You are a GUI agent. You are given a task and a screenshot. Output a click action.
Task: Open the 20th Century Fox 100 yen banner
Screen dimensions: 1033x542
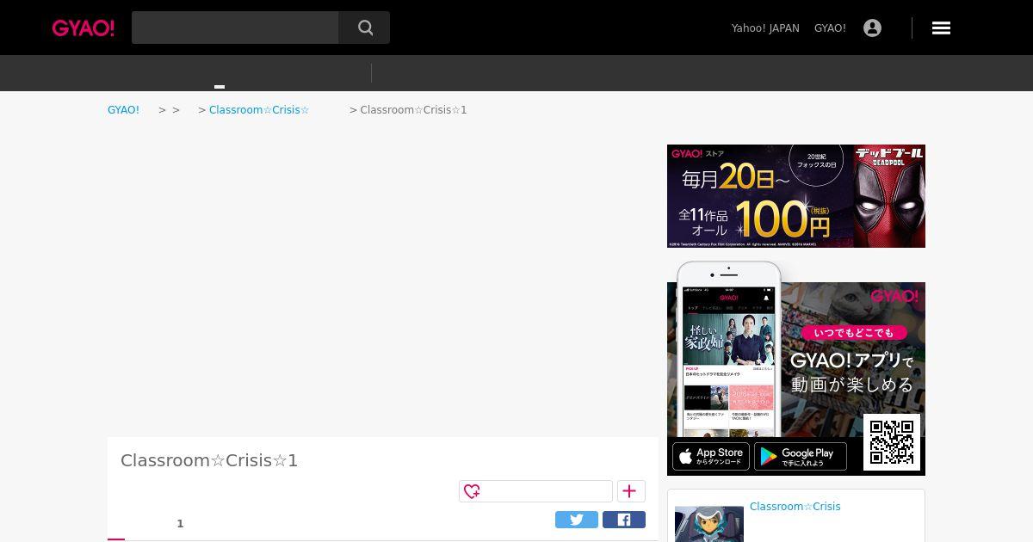point(796,196)
